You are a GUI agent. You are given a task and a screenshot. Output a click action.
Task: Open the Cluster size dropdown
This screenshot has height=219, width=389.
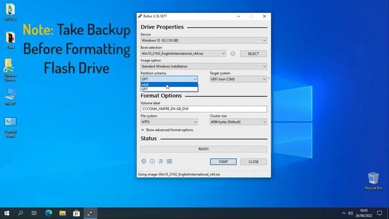coord(238,122)
